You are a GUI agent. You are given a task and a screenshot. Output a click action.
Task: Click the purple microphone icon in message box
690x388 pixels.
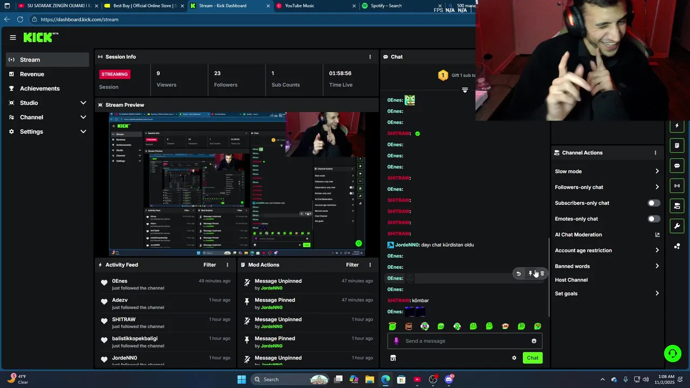point(396,341)
